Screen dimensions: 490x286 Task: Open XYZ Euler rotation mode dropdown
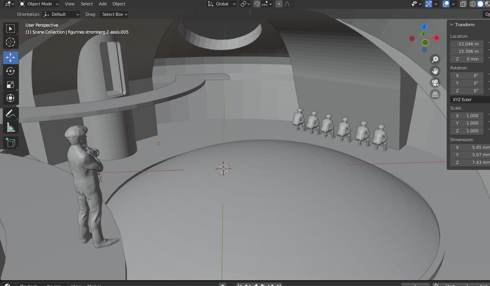470,100
